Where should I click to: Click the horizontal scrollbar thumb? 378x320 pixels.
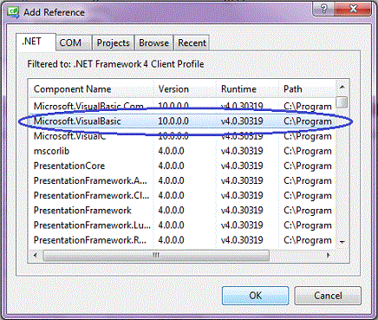(156, 255)
